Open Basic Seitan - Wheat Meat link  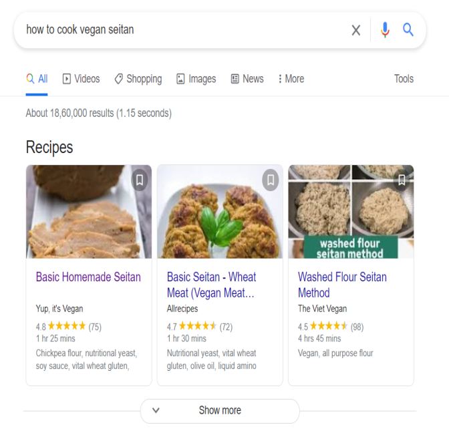point(211,285)
